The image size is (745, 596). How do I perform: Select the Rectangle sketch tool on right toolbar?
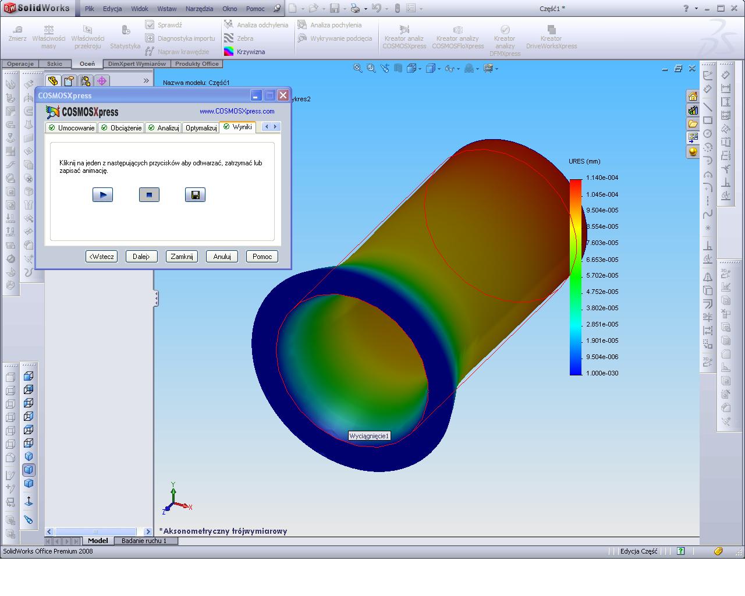pyautogui.click(x=708, y=120)
